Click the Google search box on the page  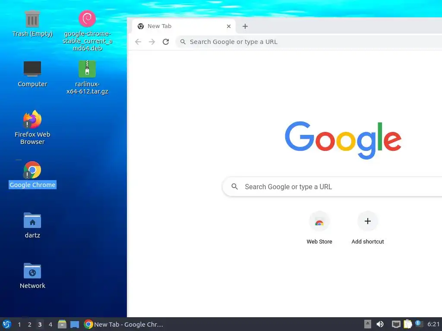pos(332,187)
